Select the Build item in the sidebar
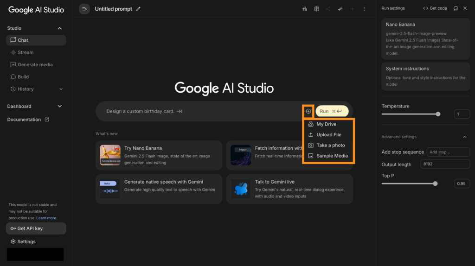Image resolution: width=475 pixels, height=266 pixels. 36,77
